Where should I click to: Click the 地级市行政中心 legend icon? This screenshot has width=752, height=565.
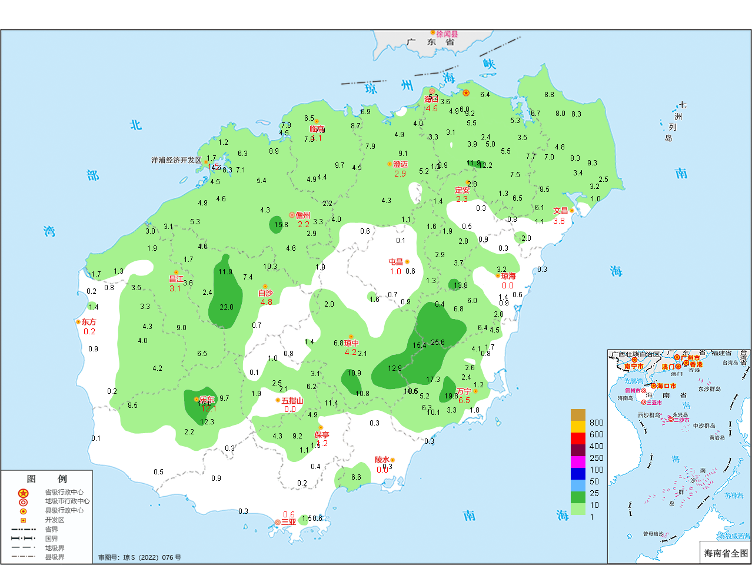pyautogui.click(x=23, y=502)
